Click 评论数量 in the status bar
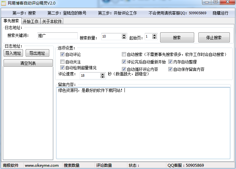Viewport: 236px width, 169px height. (104, 165)
